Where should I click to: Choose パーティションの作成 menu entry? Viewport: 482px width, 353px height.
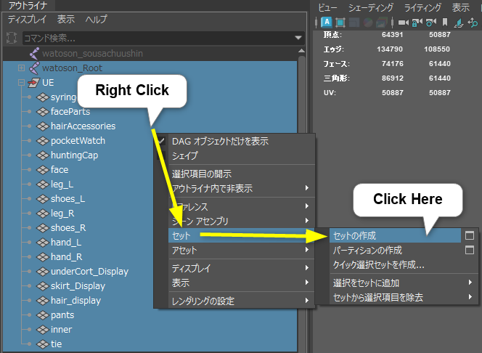coord(367,251)
